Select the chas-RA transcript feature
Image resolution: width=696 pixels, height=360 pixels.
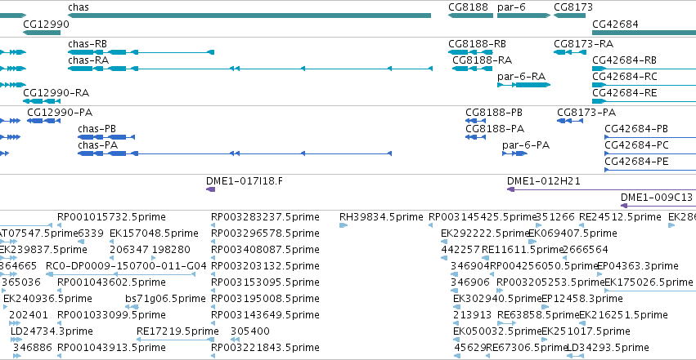coord(250,69)
